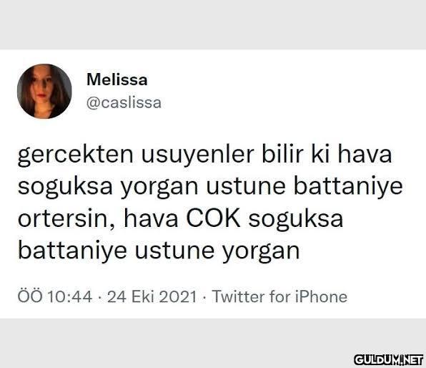Screen dimensions: 426x368
Task: Open the @caslissa handle
Action: pos(124,103)
